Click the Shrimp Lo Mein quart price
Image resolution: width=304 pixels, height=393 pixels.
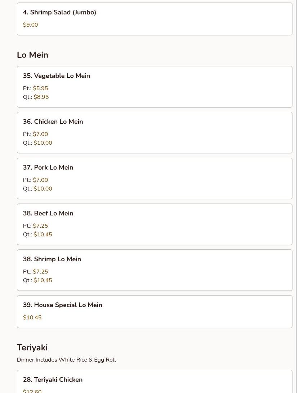coord(43,280)
